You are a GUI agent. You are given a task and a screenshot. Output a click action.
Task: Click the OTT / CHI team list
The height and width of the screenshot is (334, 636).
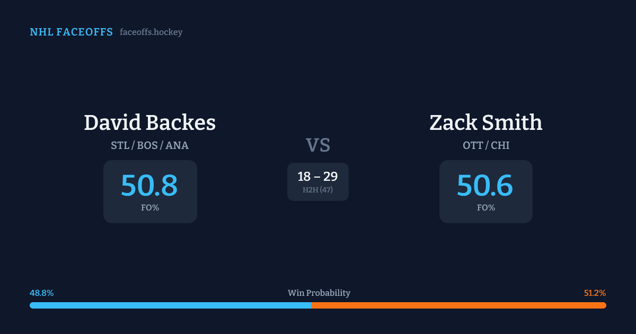click(485, 145)
